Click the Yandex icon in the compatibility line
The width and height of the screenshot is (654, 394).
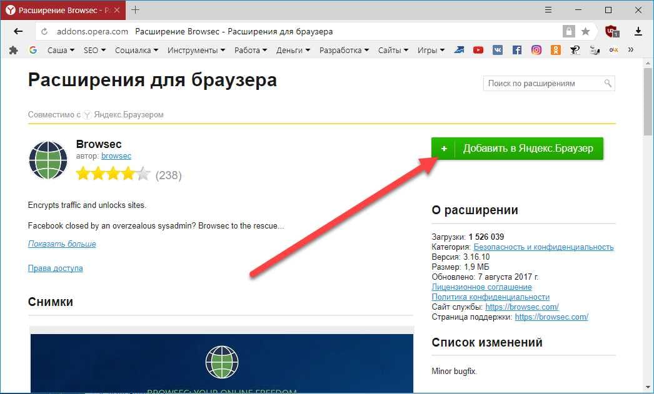click(x=87, y=114)
